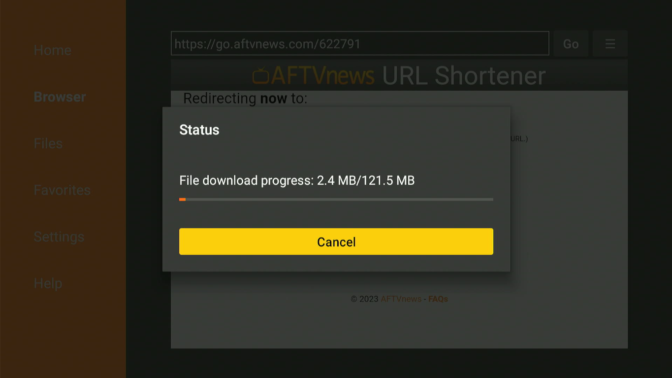This screenshot has height=378, width=672.
Task: Select Help in the sidebar menu
Action: (x=48, y=283)
